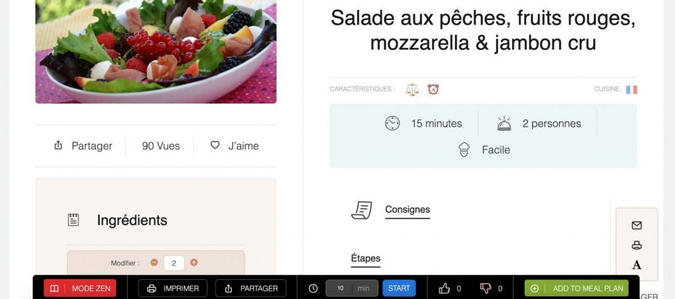Viewport: 675px width, 299px height.
Task: Click the heart J'aime button
Action: pos(235,146)
